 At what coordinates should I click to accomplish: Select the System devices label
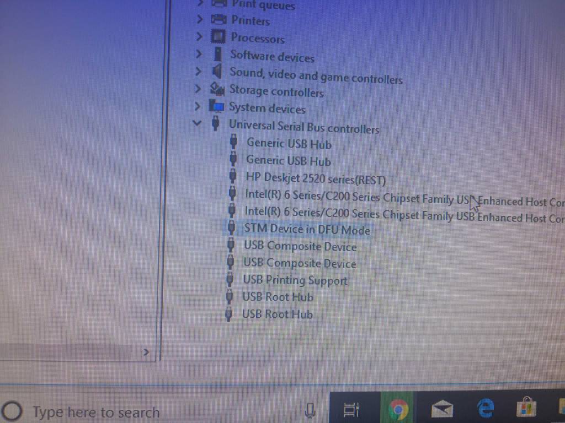point(267,108)
